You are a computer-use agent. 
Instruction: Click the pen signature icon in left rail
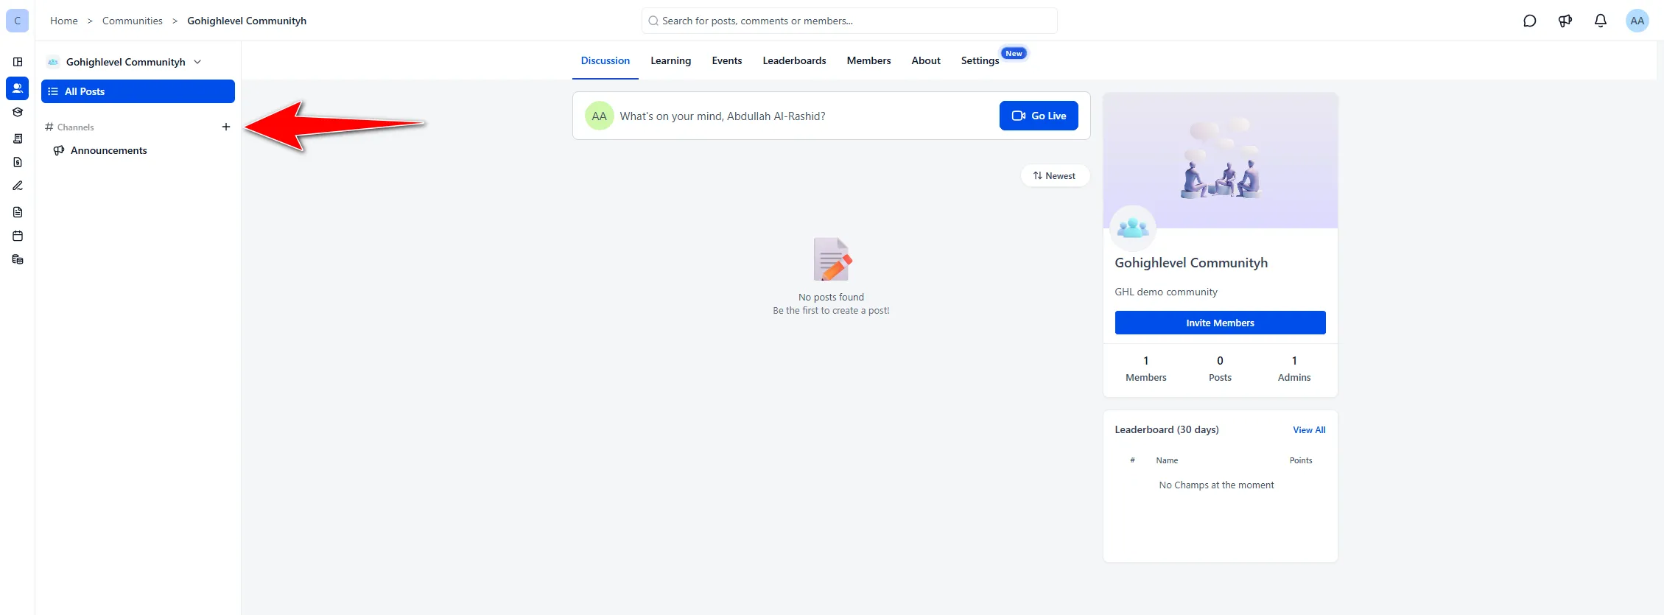click(18, 186)
